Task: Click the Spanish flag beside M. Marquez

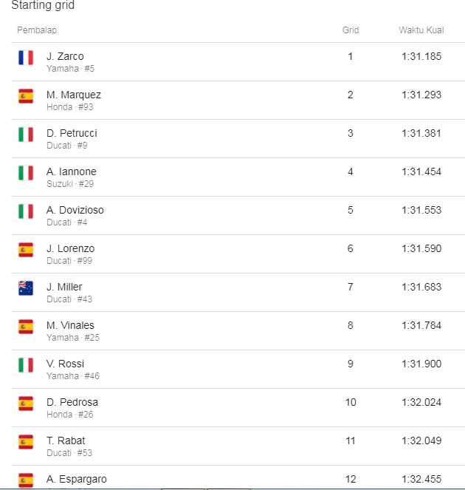Action: [x=26, y=96]
